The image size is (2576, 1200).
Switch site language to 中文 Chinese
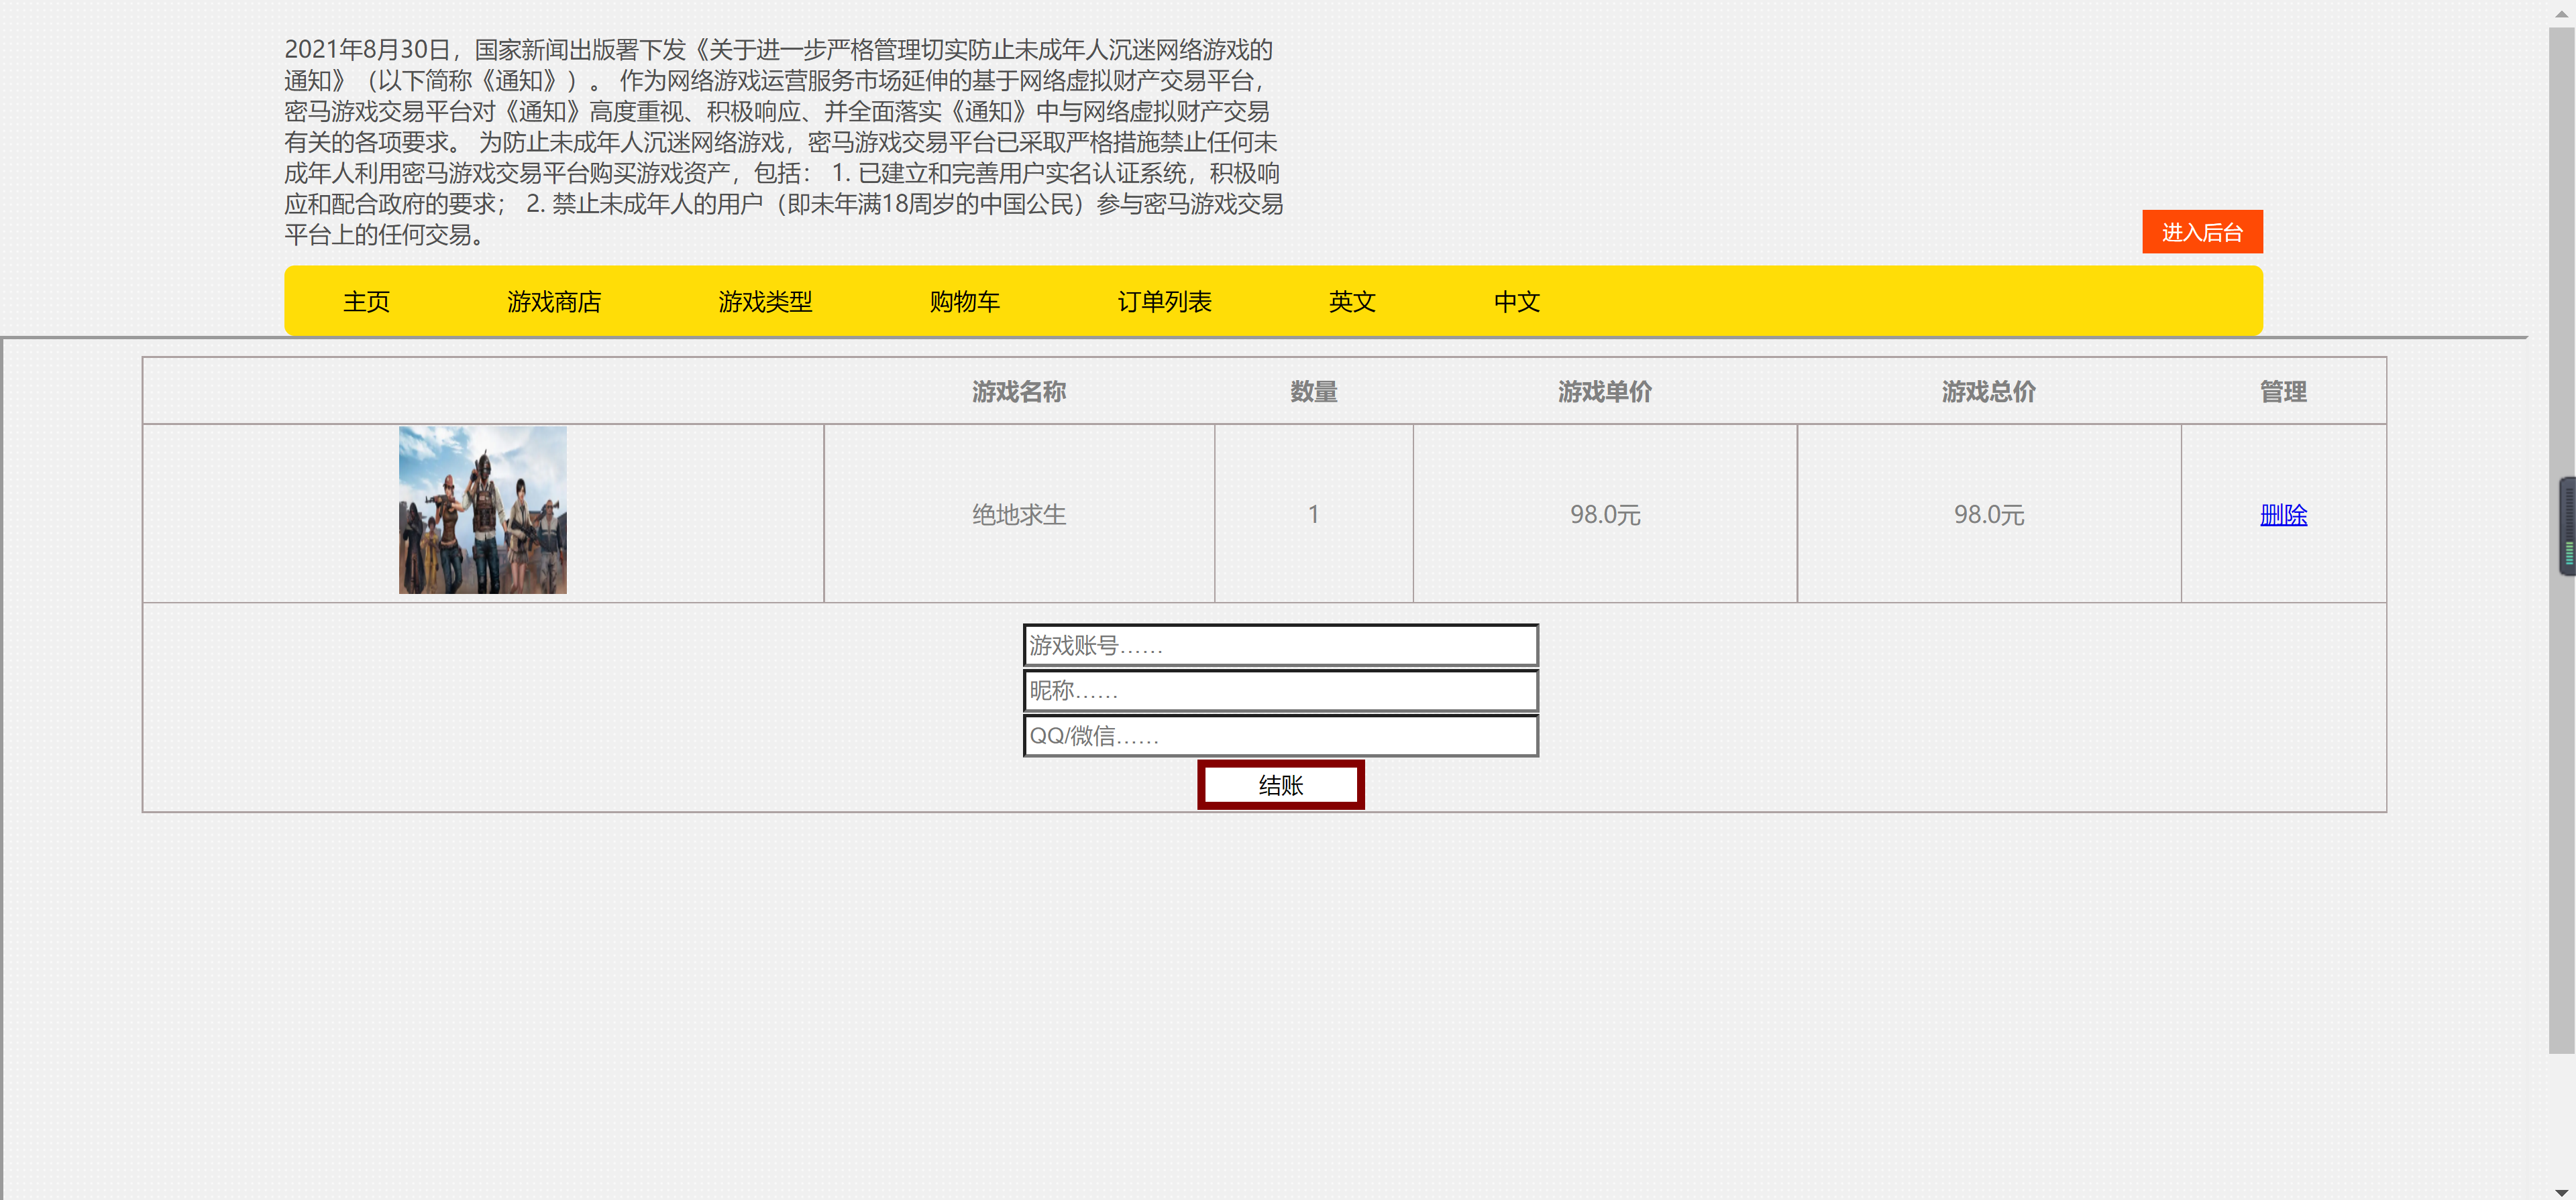[x=1516, y=301]
